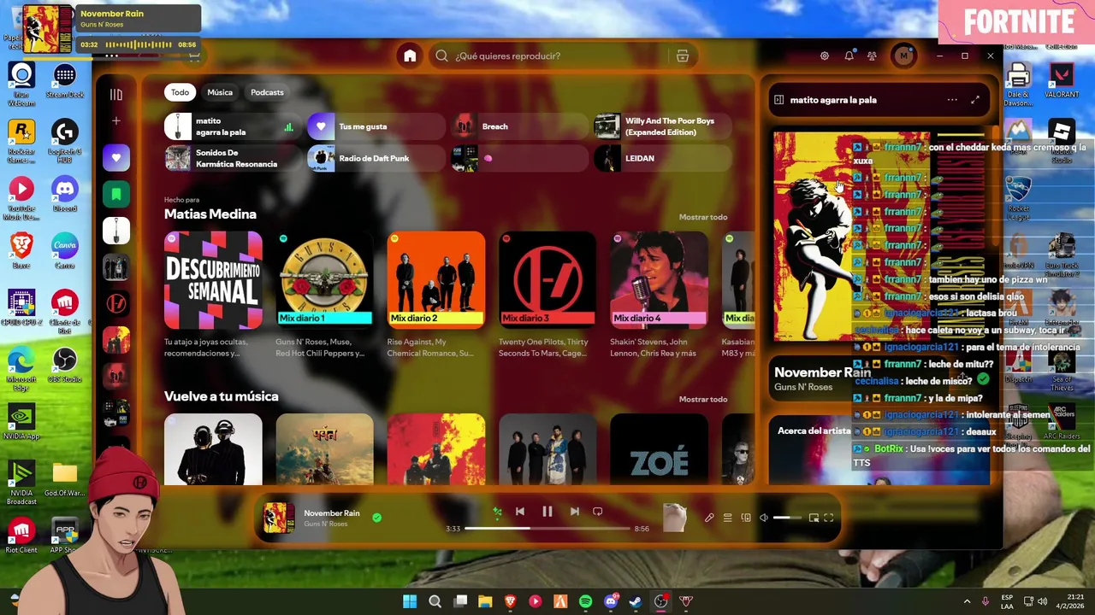Viewport: 1095px width, 615px height.
Task: Skip to next track
Action: 575,512
